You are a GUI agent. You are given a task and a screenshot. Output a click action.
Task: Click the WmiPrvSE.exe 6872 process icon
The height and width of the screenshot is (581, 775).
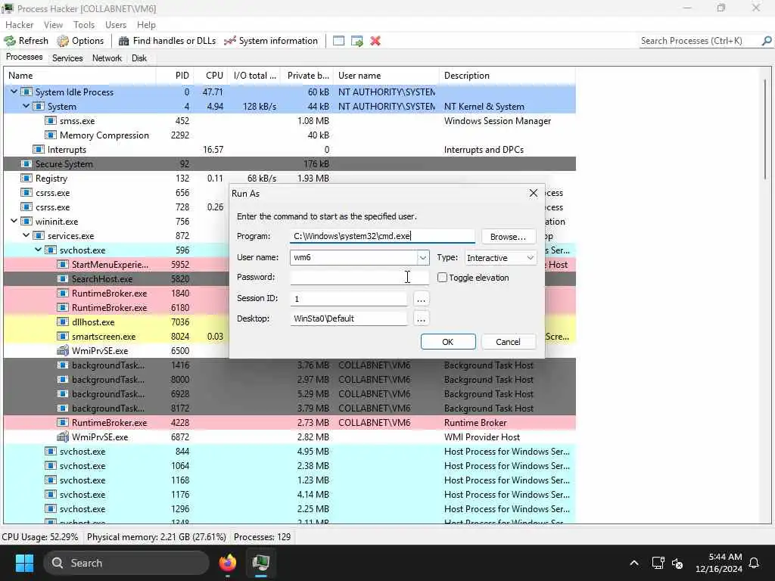click(62, 437)
